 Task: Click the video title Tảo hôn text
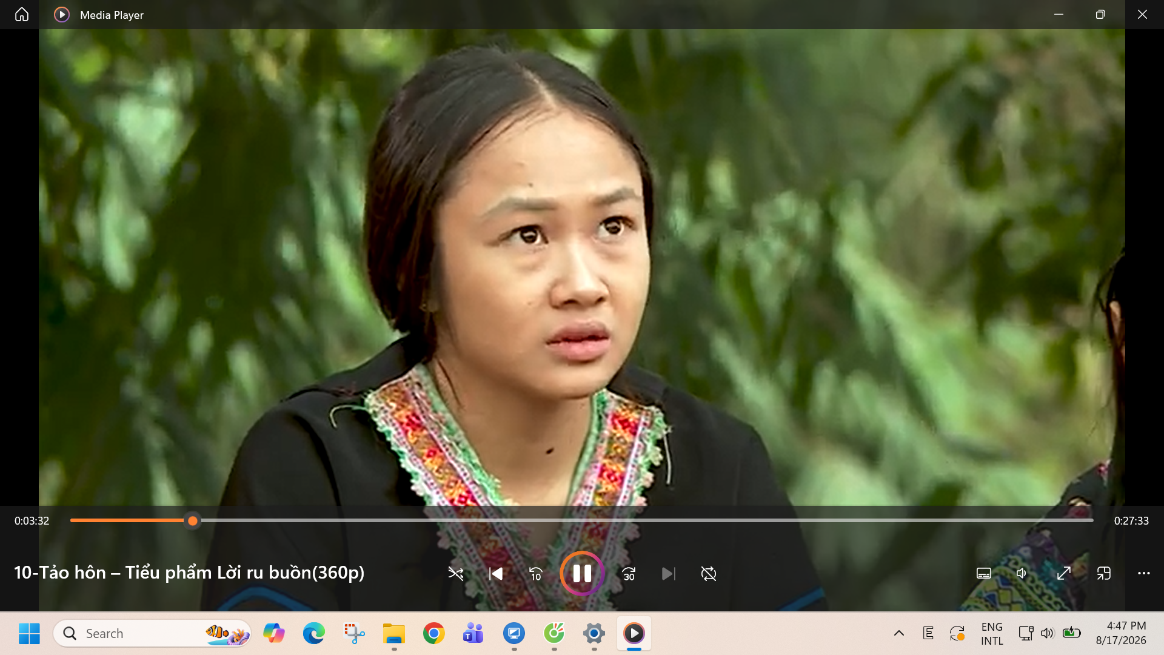coord(189,573)
